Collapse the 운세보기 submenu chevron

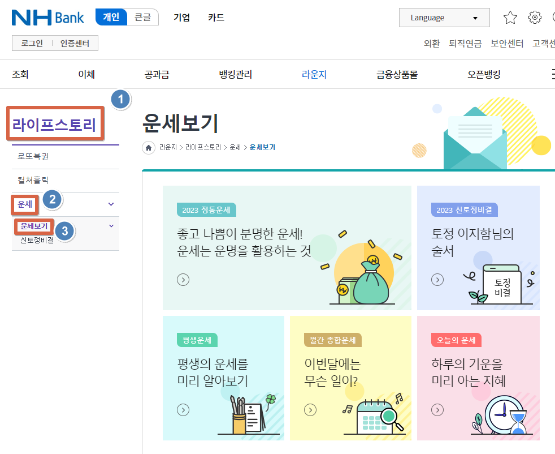(x=111, y=226)
